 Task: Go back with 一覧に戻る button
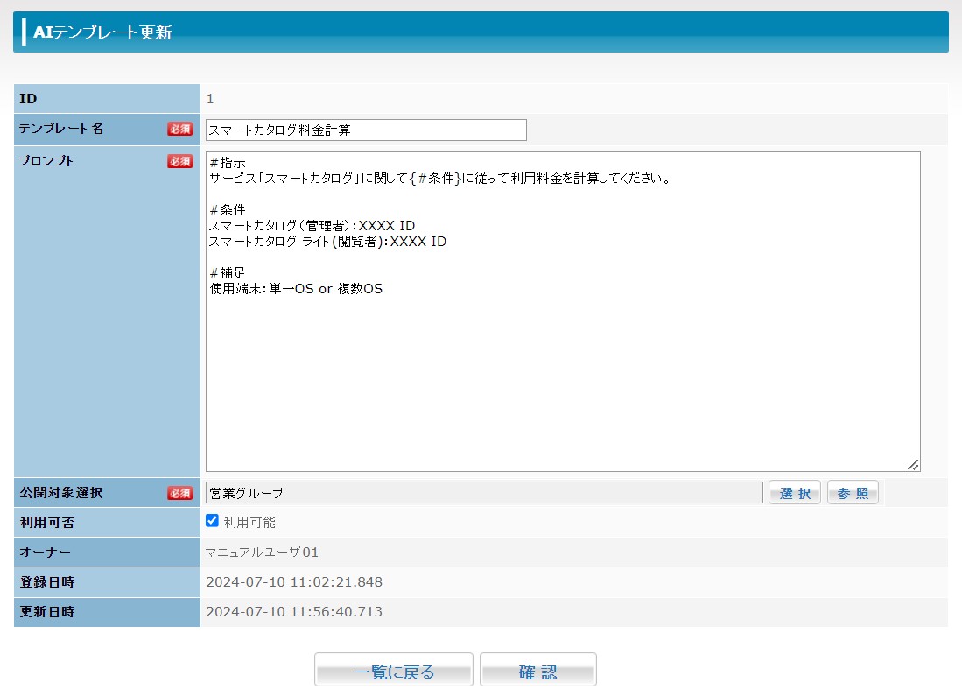click(394, 672)
